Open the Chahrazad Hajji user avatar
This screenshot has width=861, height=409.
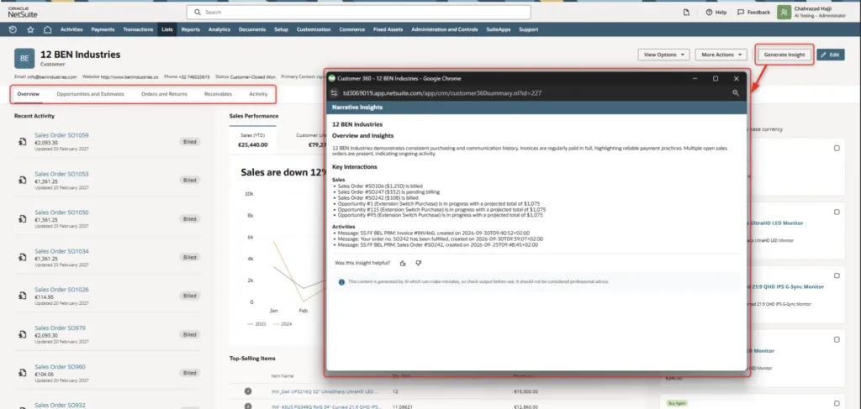point(784,12)
